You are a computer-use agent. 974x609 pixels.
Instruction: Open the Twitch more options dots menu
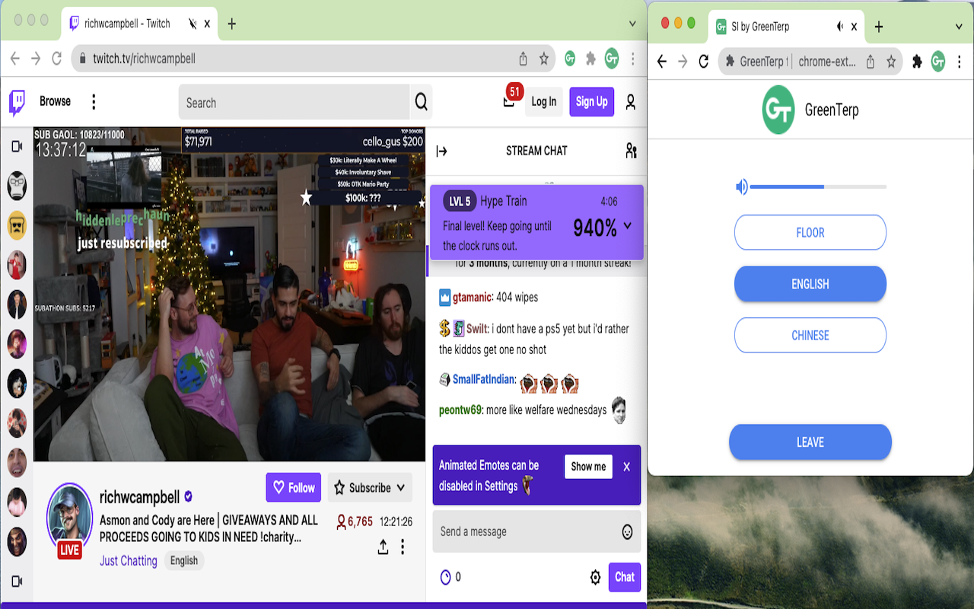(x=94, y=102)
